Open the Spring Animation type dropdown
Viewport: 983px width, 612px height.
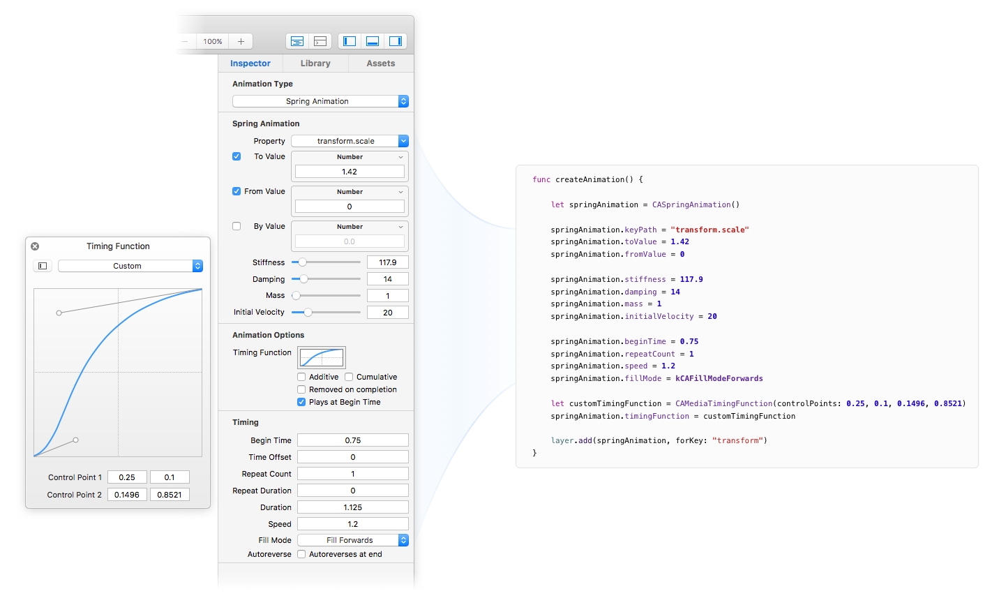coord(320,100)
